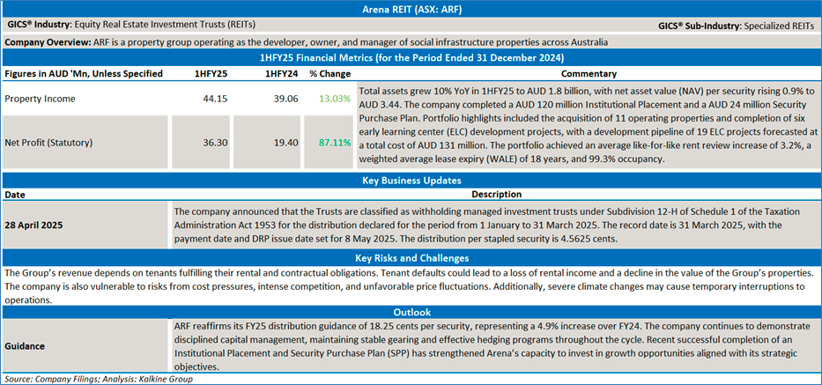Screen dimensions: 822x385
Task: Click the 'Key Business Updates' section header
Action: (411, 181)
